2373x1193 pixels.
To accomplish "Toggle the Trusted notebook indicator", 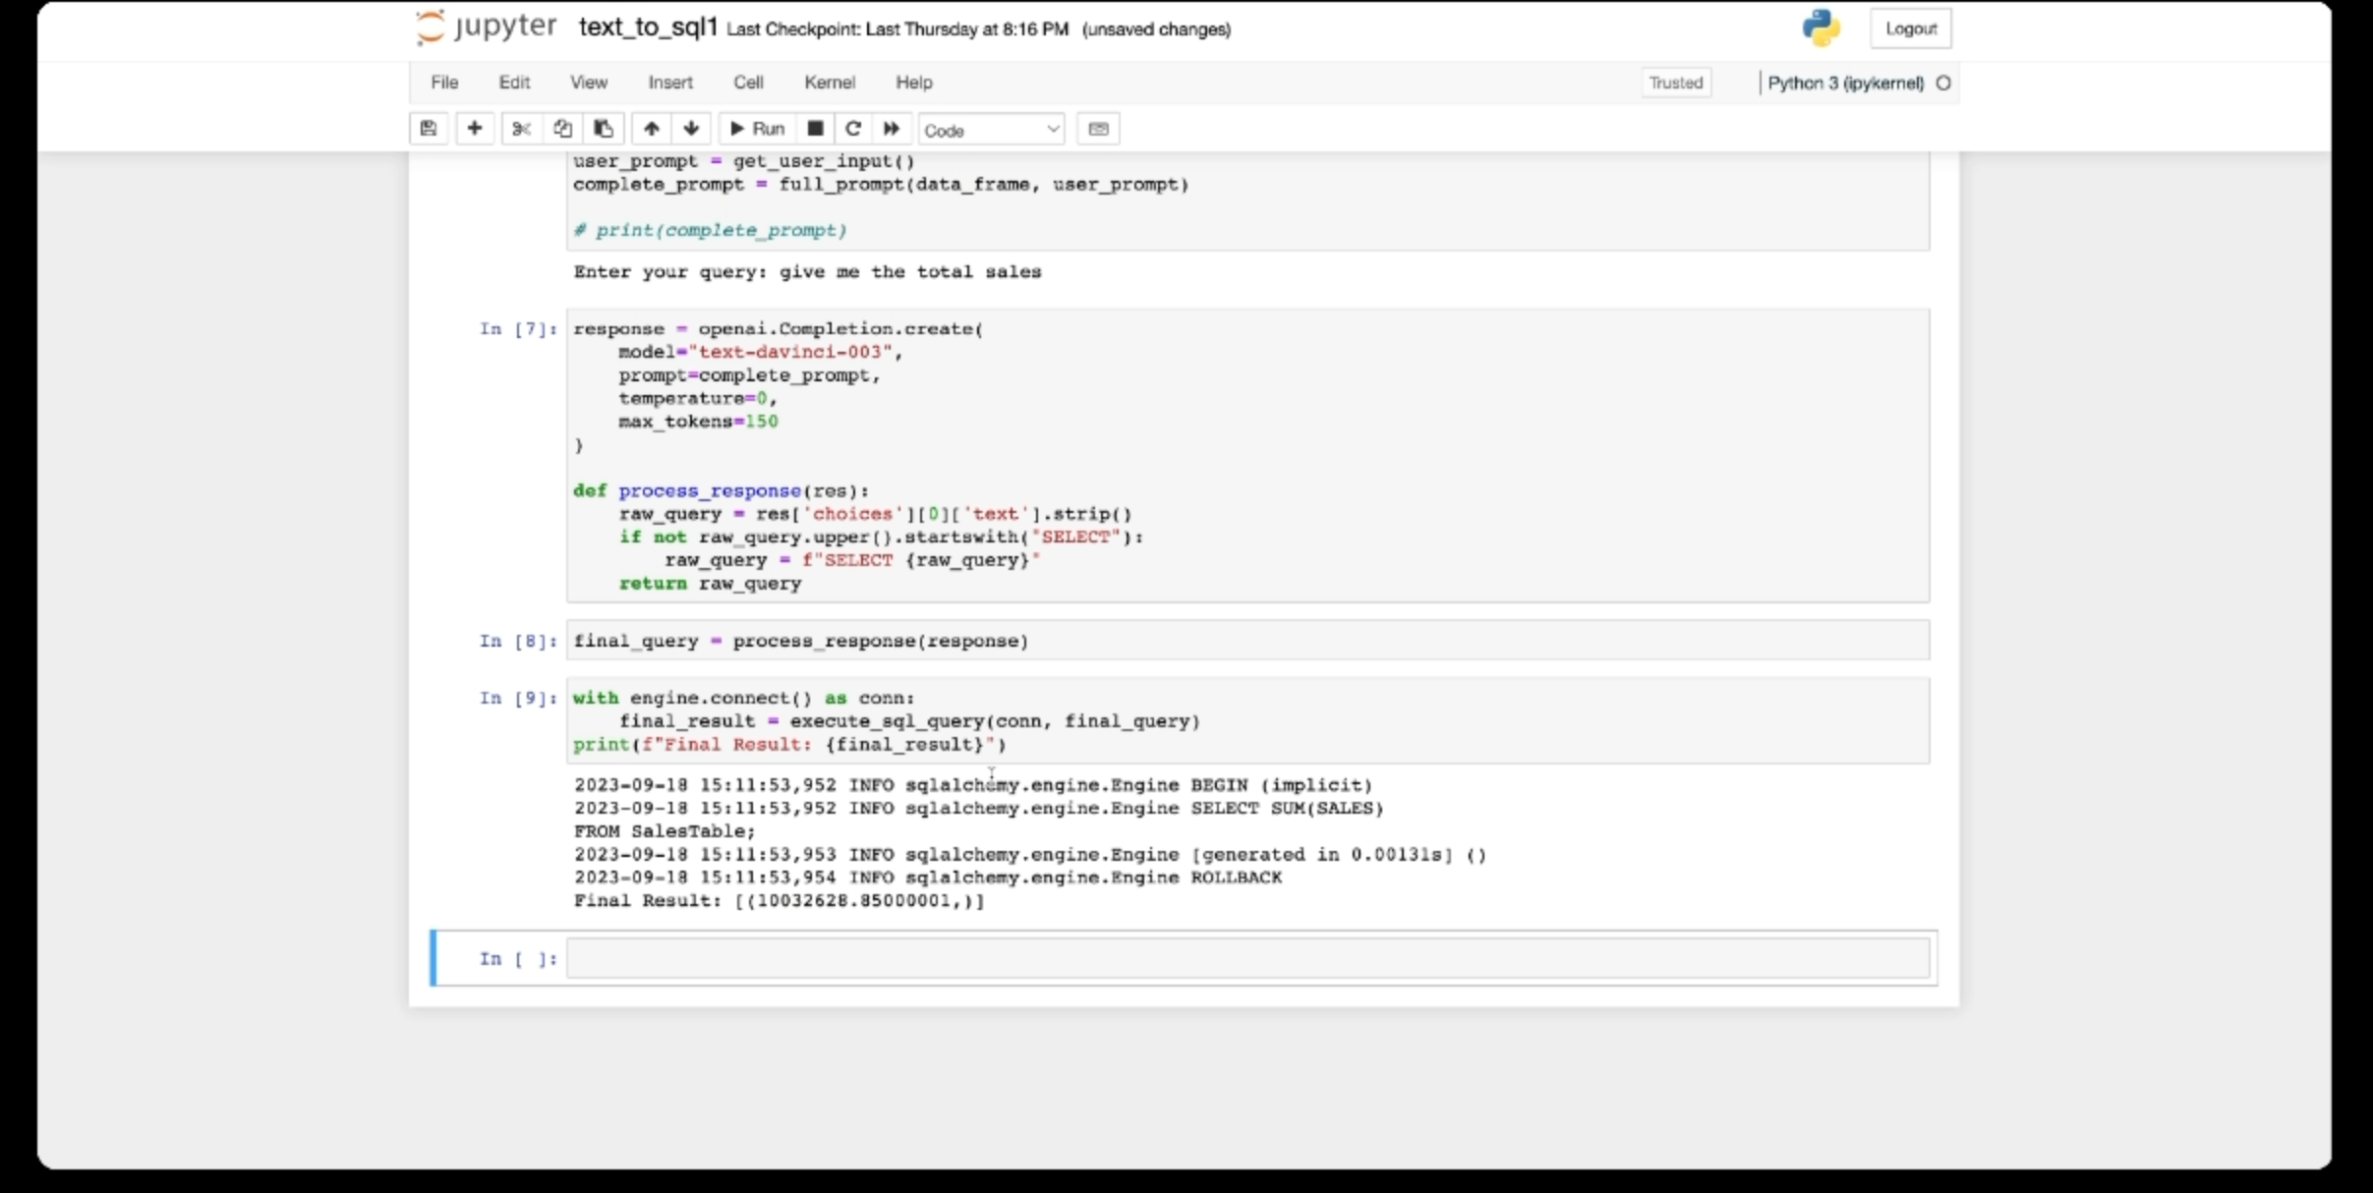I will [1675, 83].
